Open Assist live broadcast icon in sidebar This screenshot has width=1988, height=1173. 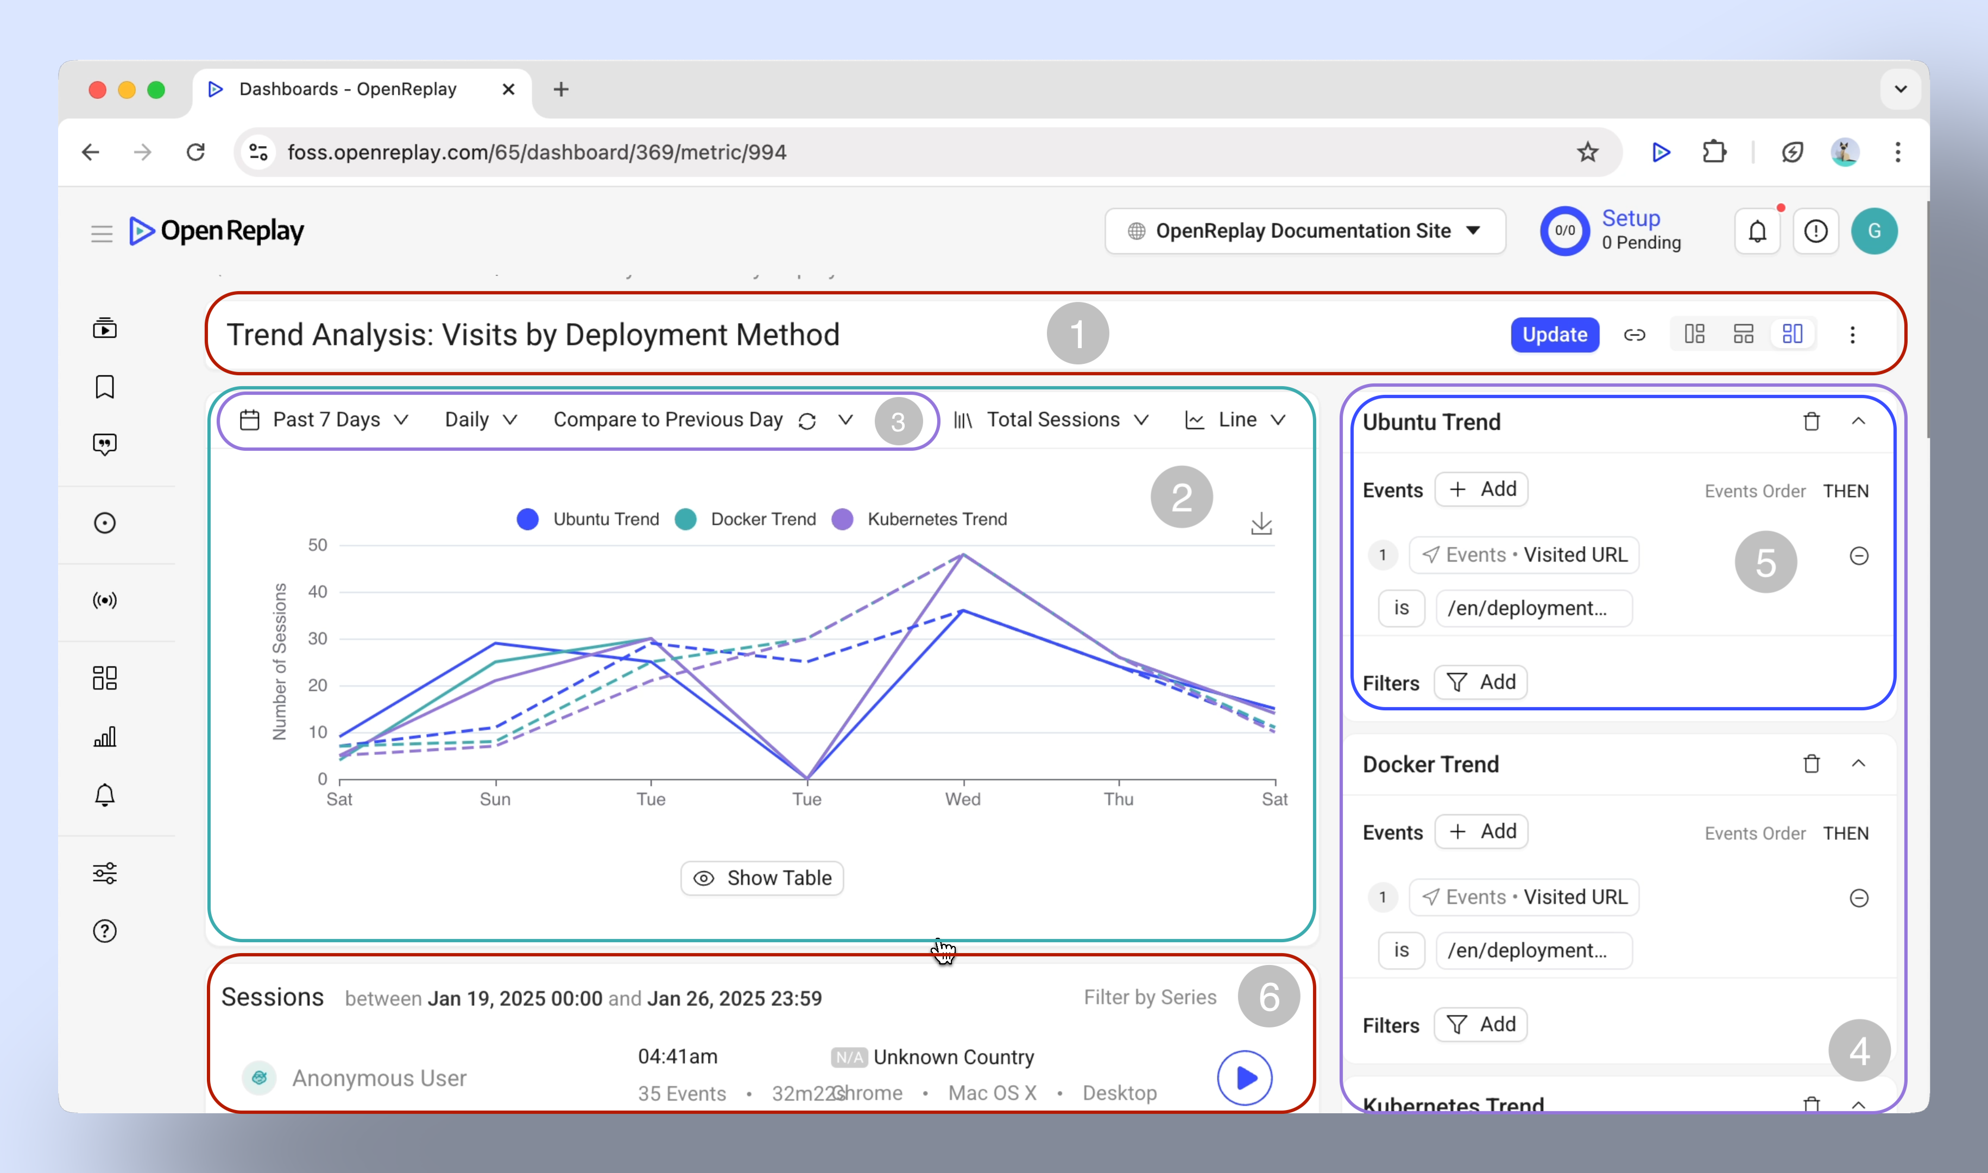coord(104,601)
